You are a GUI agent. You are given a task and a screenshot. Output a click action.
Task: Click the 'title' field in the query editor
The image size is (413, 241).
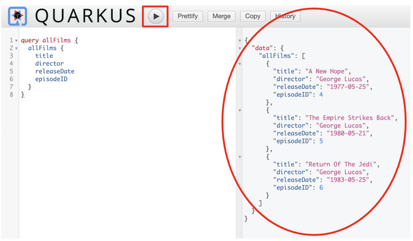44,56
